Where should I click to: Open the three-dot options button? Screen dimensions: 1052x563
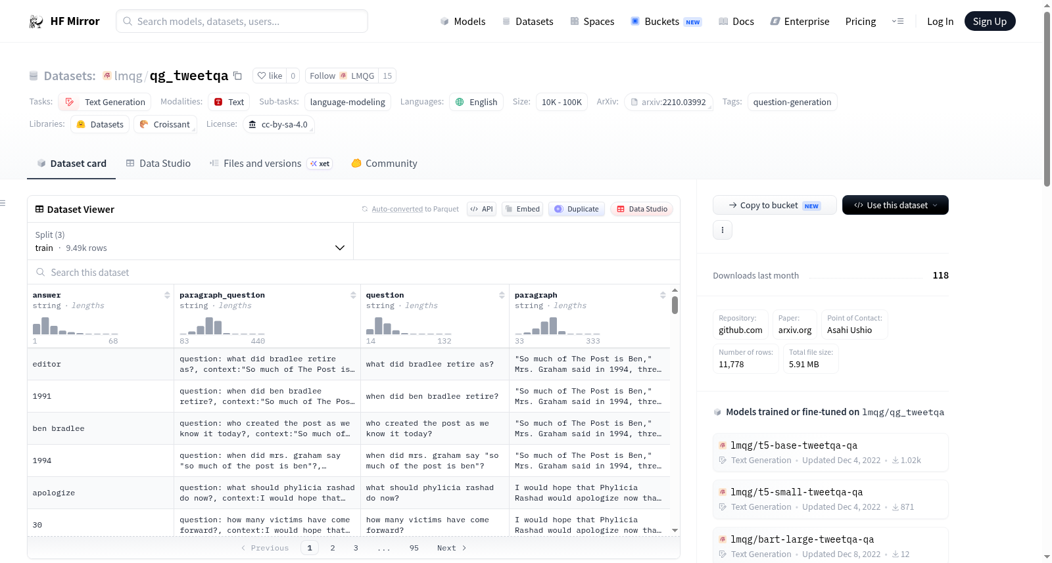click(723, 230)
